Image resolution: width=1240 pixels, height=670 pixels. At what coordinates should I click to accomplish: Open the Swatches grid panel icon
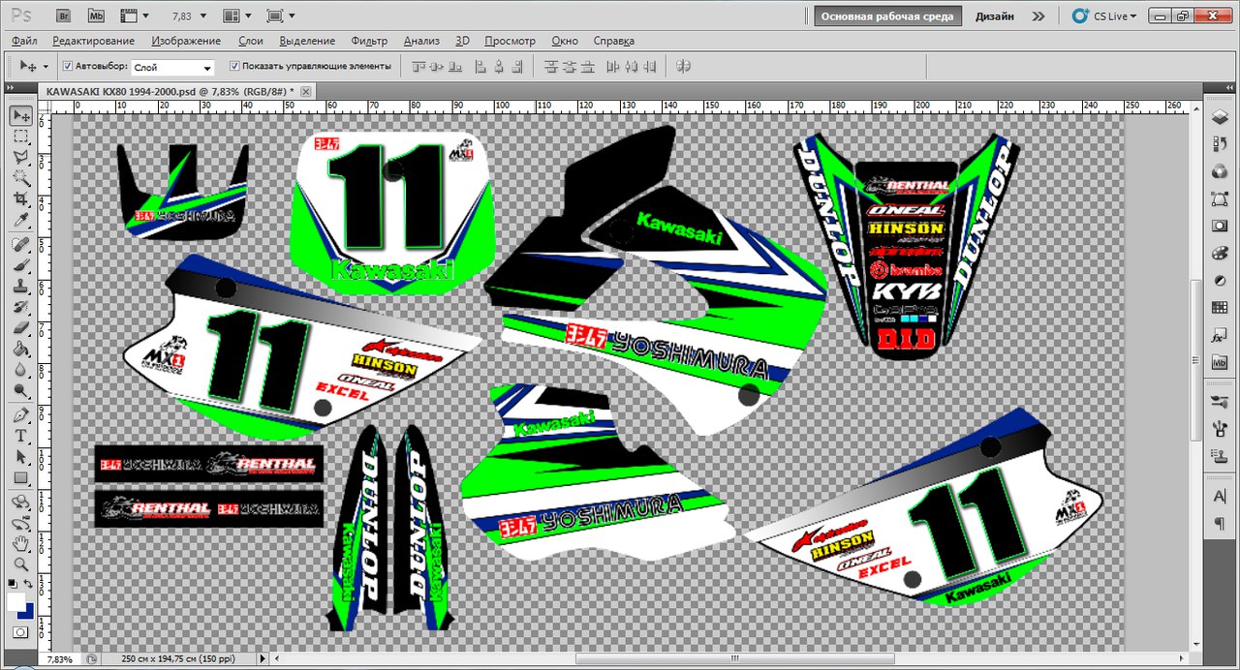pyautogui.click(x=1220, y=307)
